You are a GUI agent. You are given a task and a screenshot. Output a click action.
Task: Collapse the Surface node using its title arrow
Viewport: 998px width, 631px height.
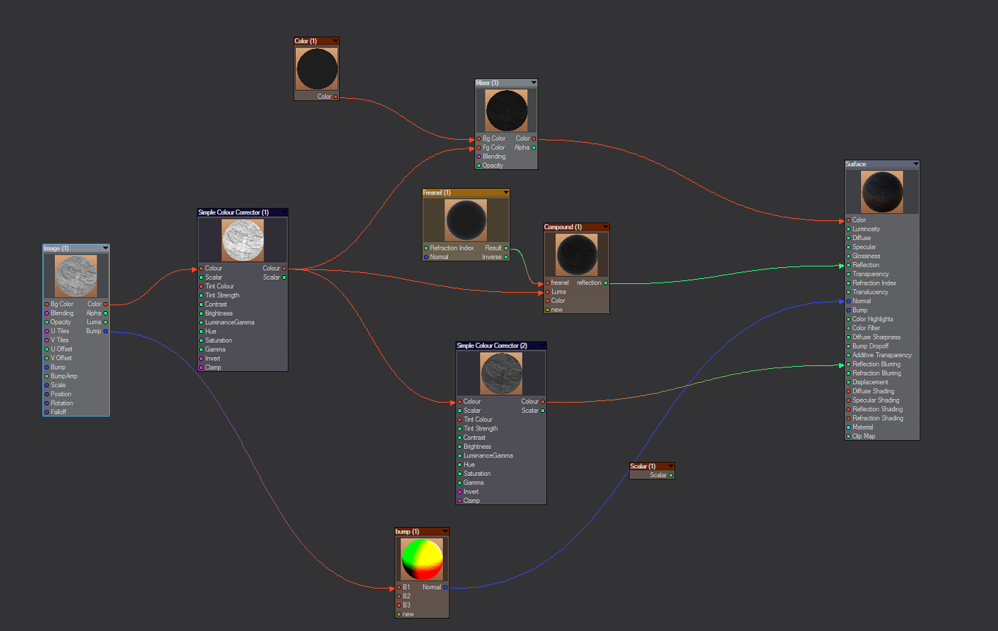(x=915, y=164)
